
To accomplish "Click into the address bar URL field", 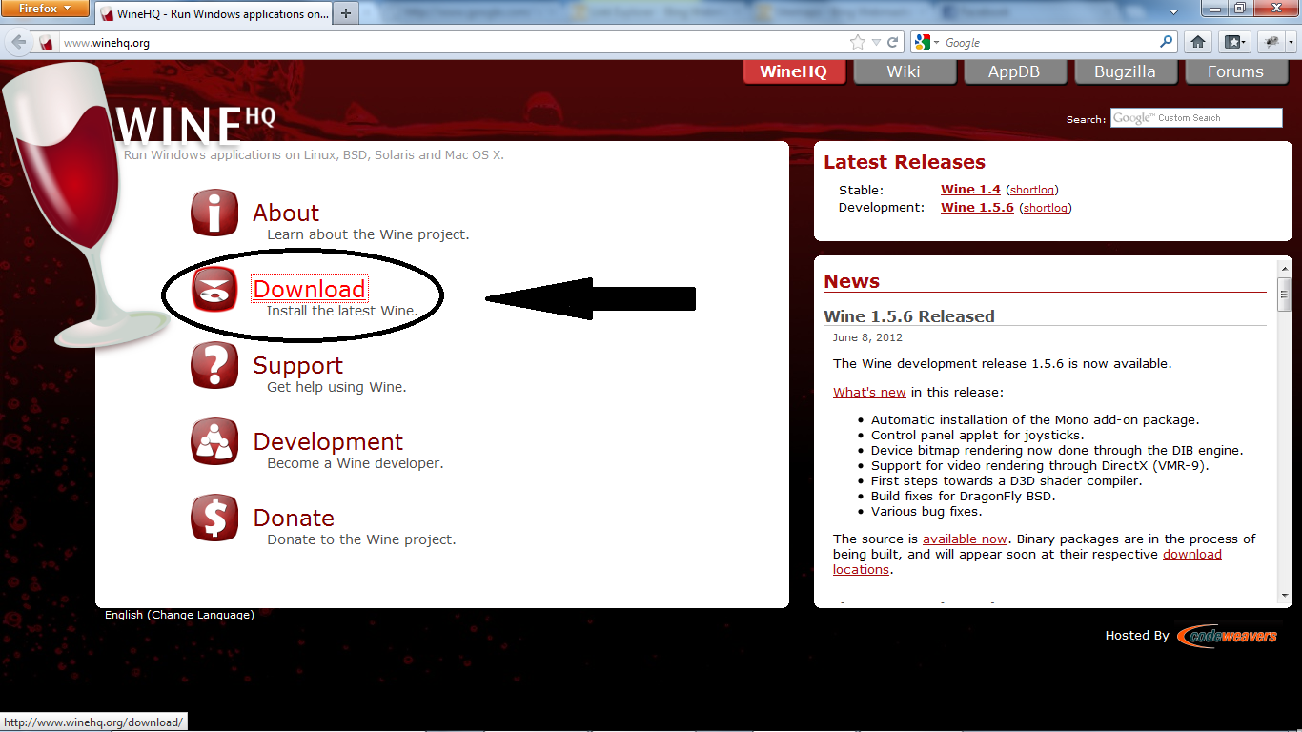I will click(x=453, y=43).
